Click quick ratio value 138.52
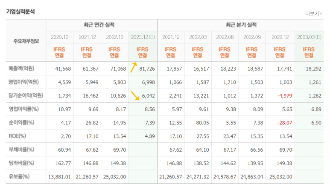The image size is (330, 184). (x=201, y=163)
